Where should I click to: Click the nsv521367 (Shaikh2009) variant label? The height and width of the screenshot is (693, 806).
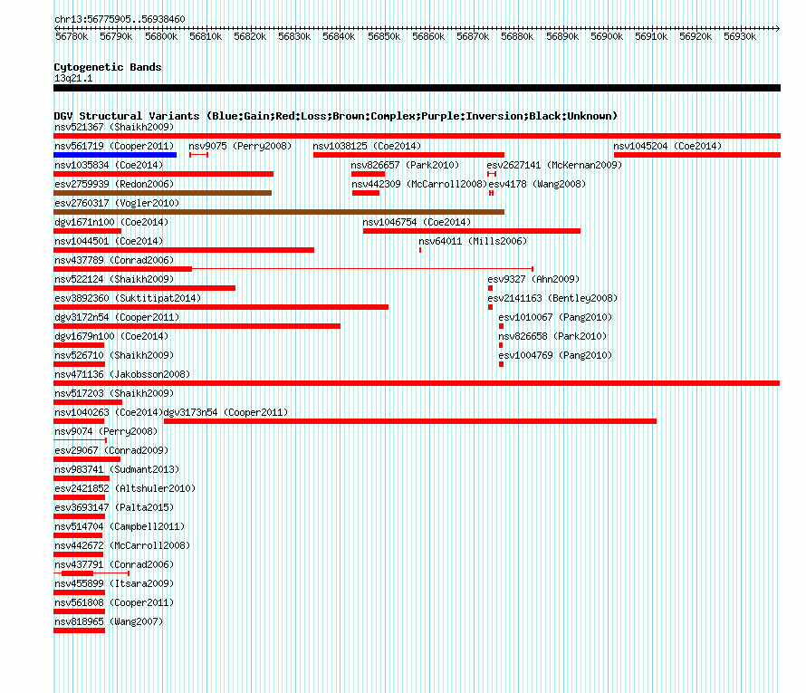(114, 127)
